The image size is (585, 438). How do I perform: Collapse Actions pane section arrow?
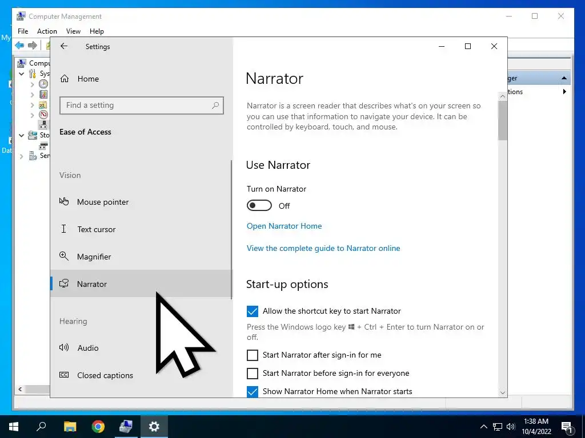point(564,78)
